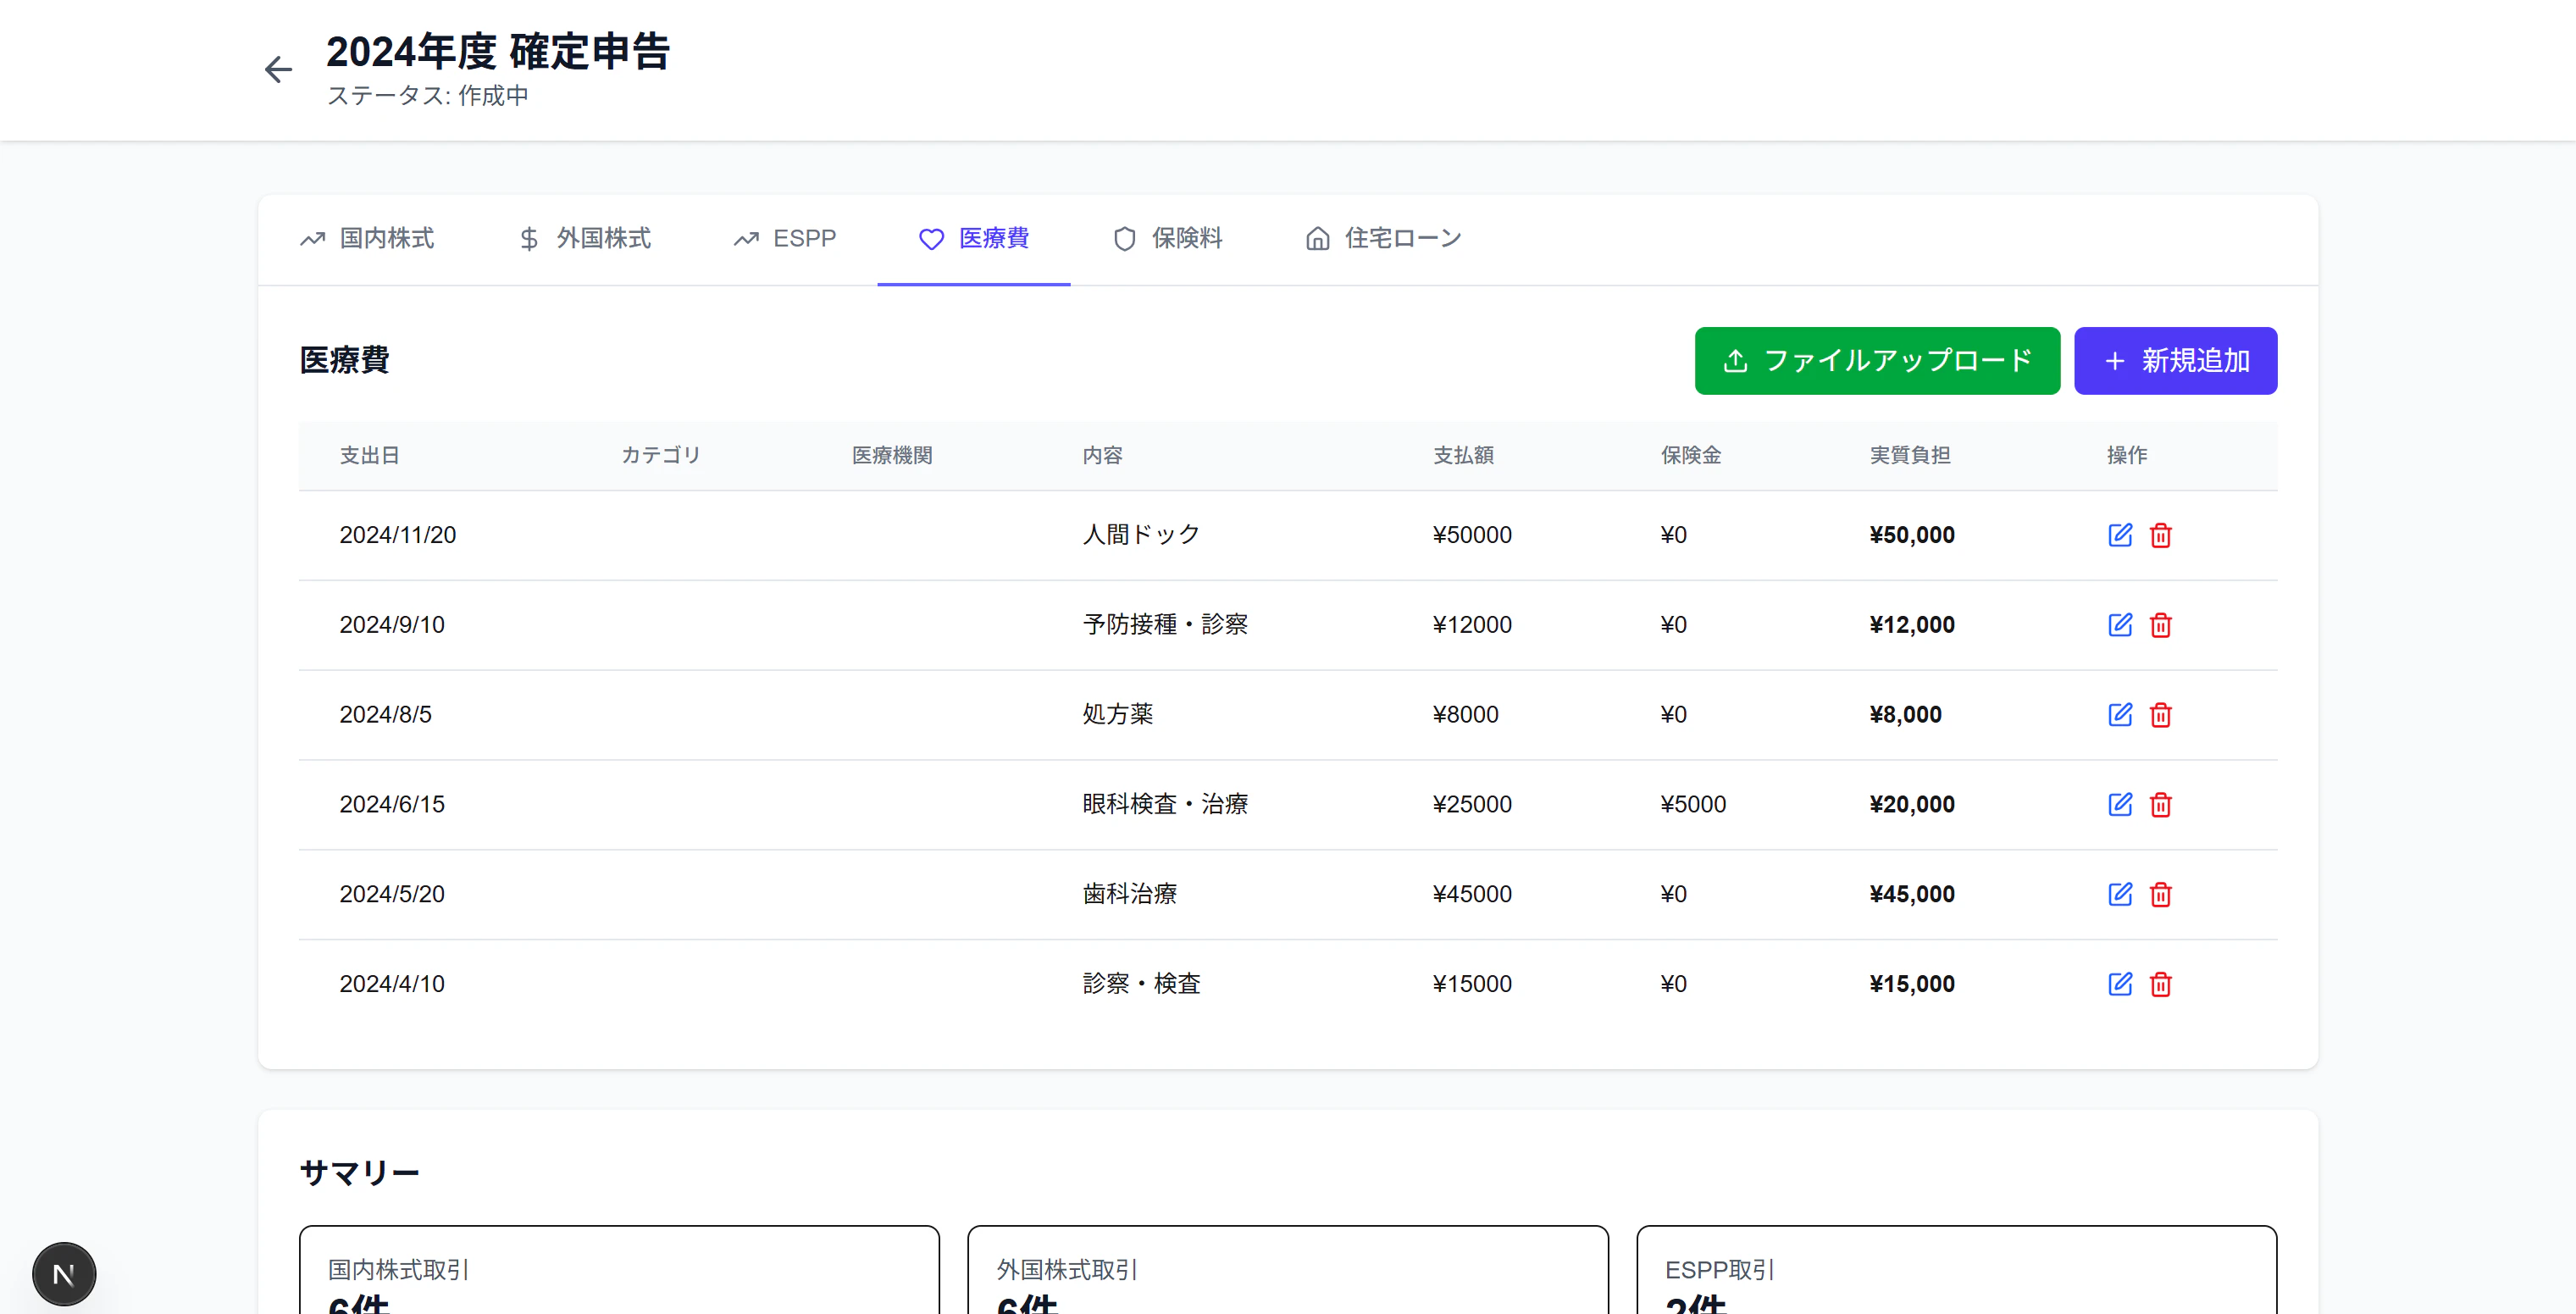
Task: Delete the 人間ドック expense row
Action: click(x=2161, y=535)
